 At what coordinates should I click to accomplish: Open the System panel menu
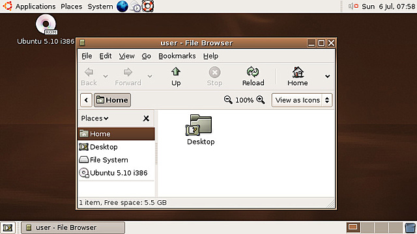(100, 6)
